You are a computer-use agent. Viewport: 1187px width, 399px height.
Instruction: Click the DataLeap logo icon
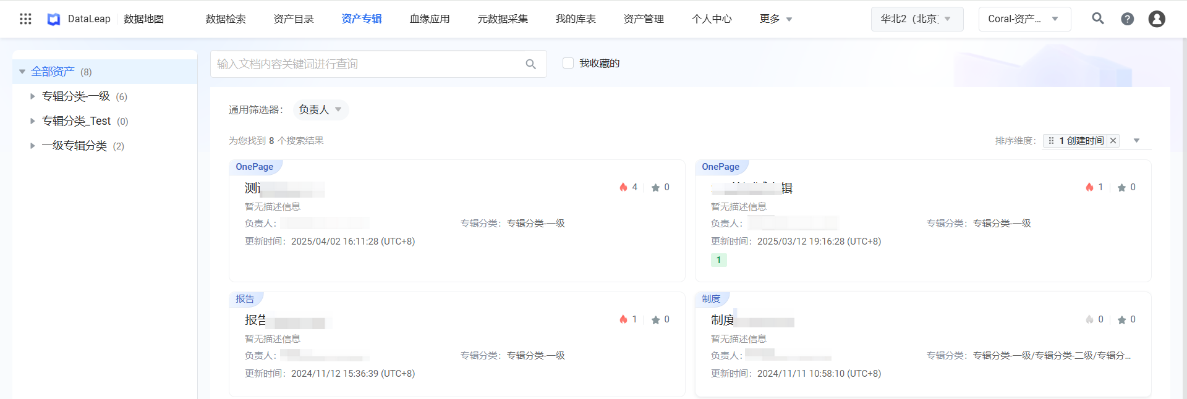54,19
